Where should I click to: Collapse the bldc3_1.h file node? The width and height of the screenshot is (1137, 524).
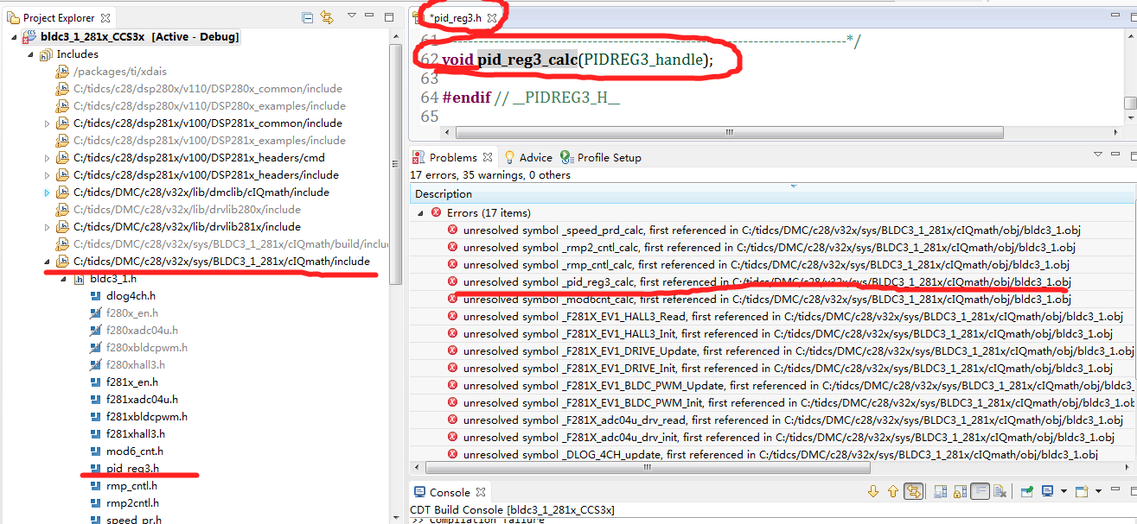pos(63,279)
